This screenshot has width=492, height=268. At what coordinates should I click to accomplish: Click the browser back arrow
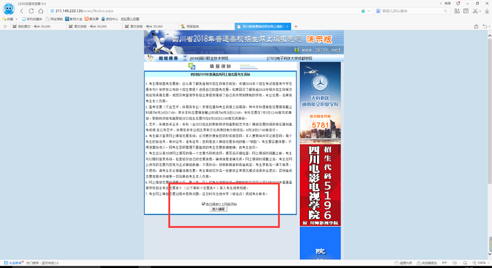(x=22, y=11)
